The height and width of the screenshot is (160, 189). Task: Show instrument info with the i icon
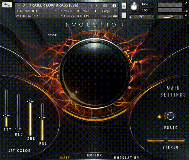click(114, 6)
